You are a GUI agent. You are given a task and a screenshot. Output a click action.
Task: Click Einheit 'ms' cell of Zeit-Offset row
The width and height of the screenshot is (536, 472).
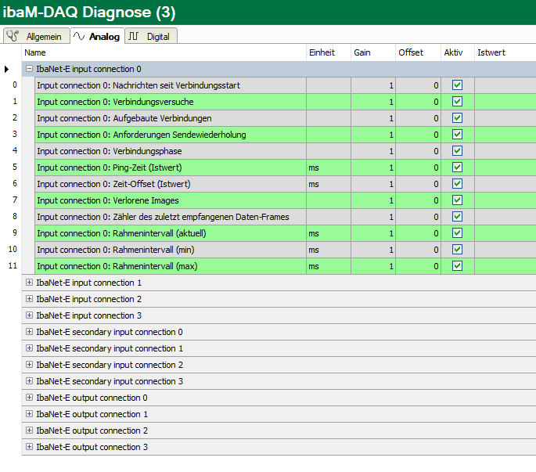click(x=329, y=184)
